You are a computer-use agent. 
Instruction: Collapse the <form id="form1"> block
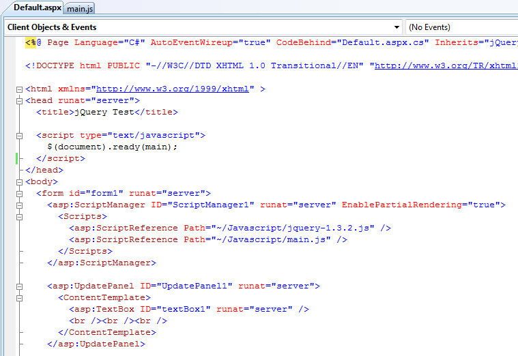[x=20, y=194]
